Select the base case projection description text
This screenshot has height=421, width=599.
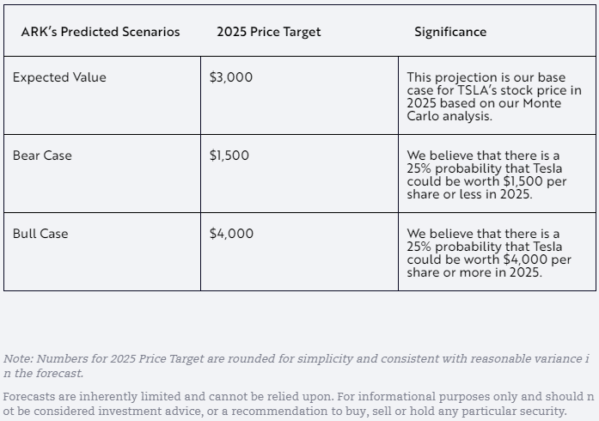pos(493,96)
